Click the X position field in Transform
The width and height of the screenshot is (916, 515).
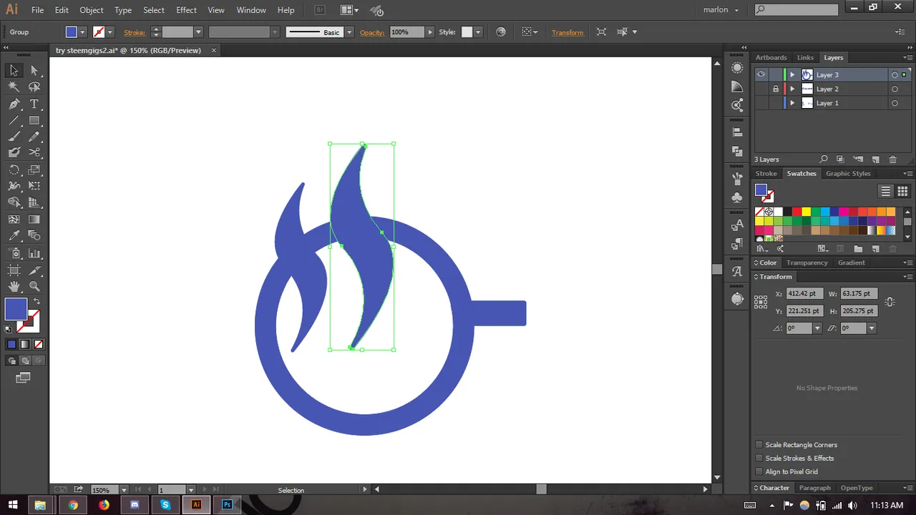804,293
